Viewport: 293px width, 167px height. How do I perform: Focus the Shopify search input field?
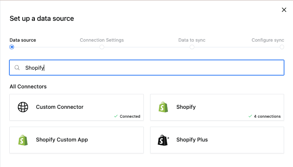[x=147, y=68]
